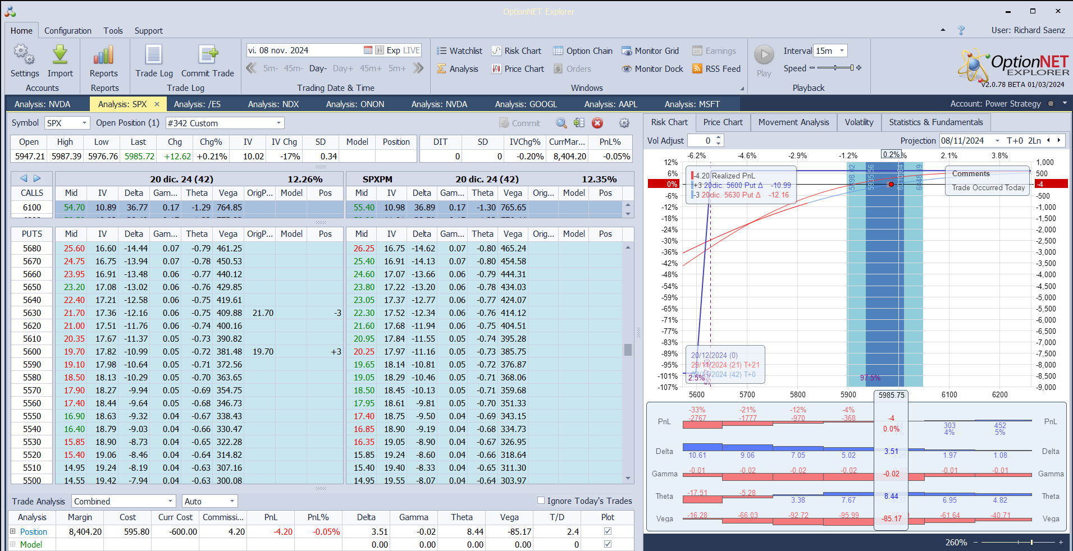Open the Movement Analysis tab
This screenshot has height=551, width=1073.
click(x=793, y=122)
